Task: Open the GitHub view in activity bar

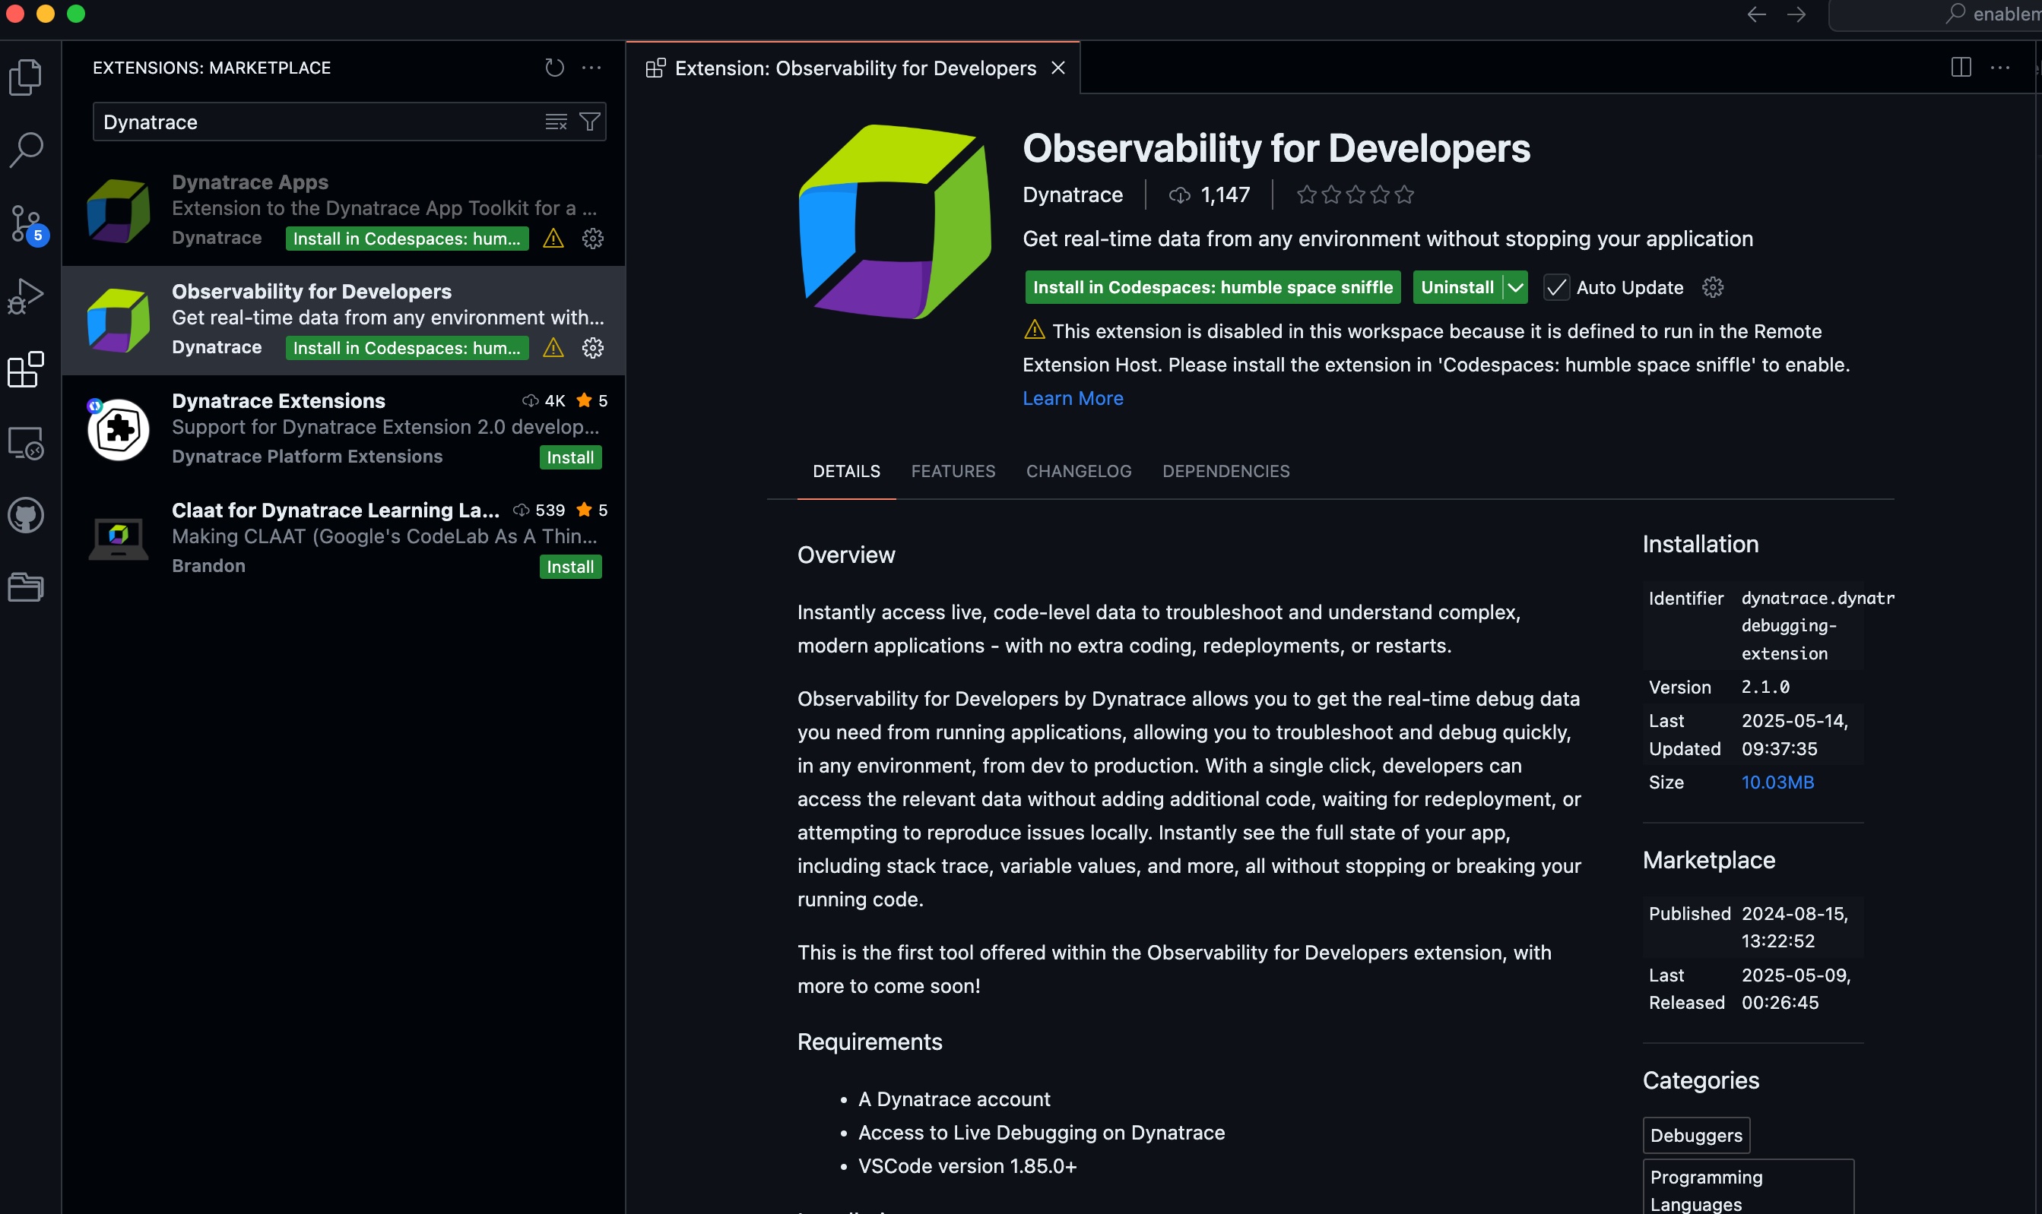Action: click(25, 515)
